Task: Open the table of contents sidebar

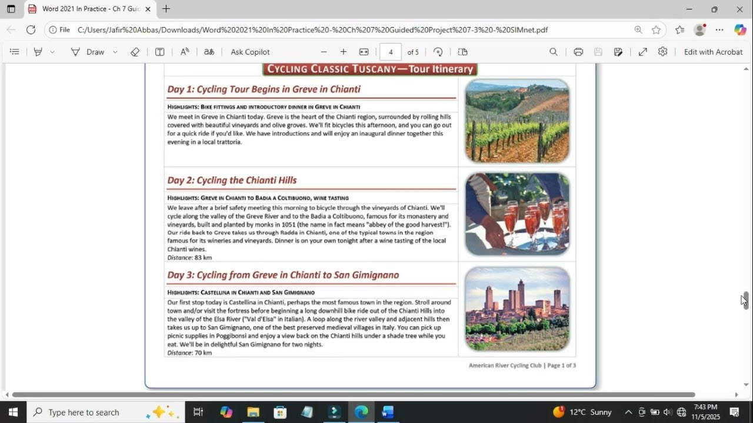Action: (x=15, y=52)
